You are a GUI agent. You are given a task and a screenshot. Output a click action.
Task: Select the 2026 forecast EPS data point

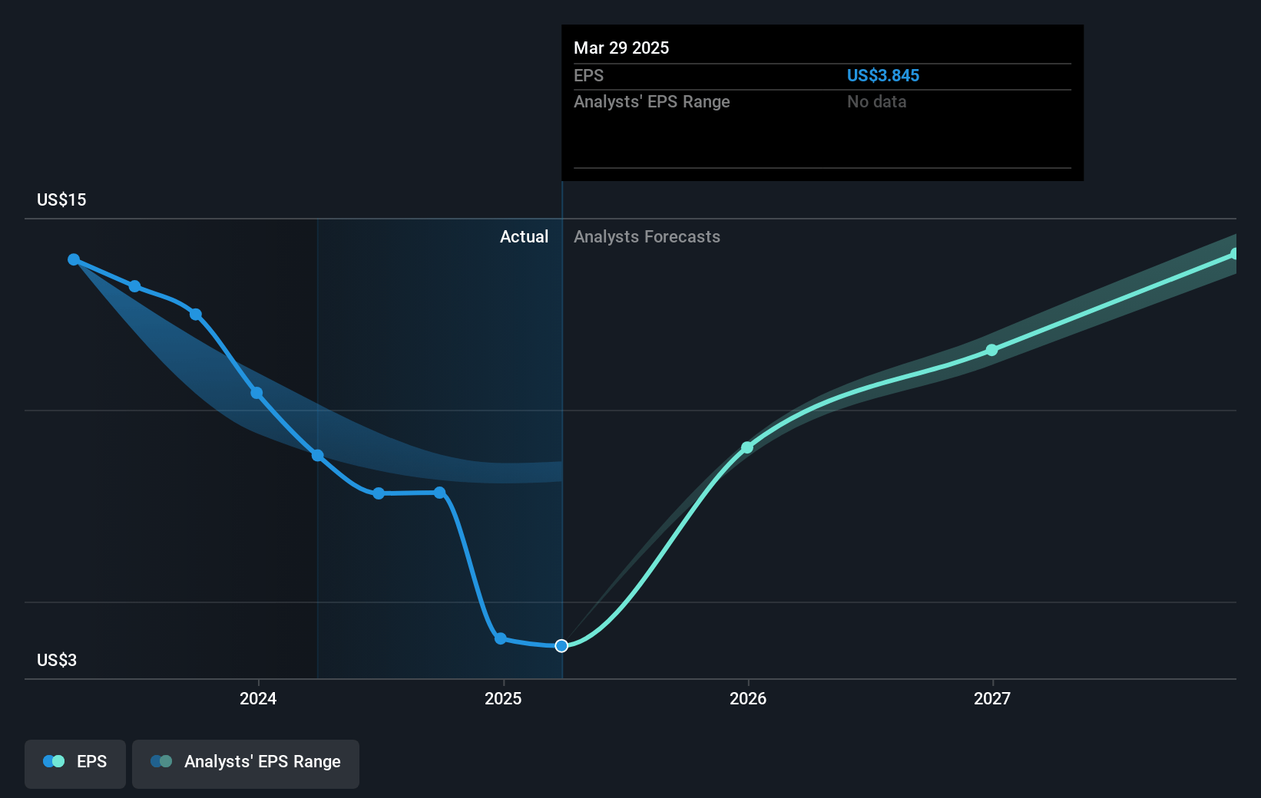pyautogui.click(x=747, y=447)
